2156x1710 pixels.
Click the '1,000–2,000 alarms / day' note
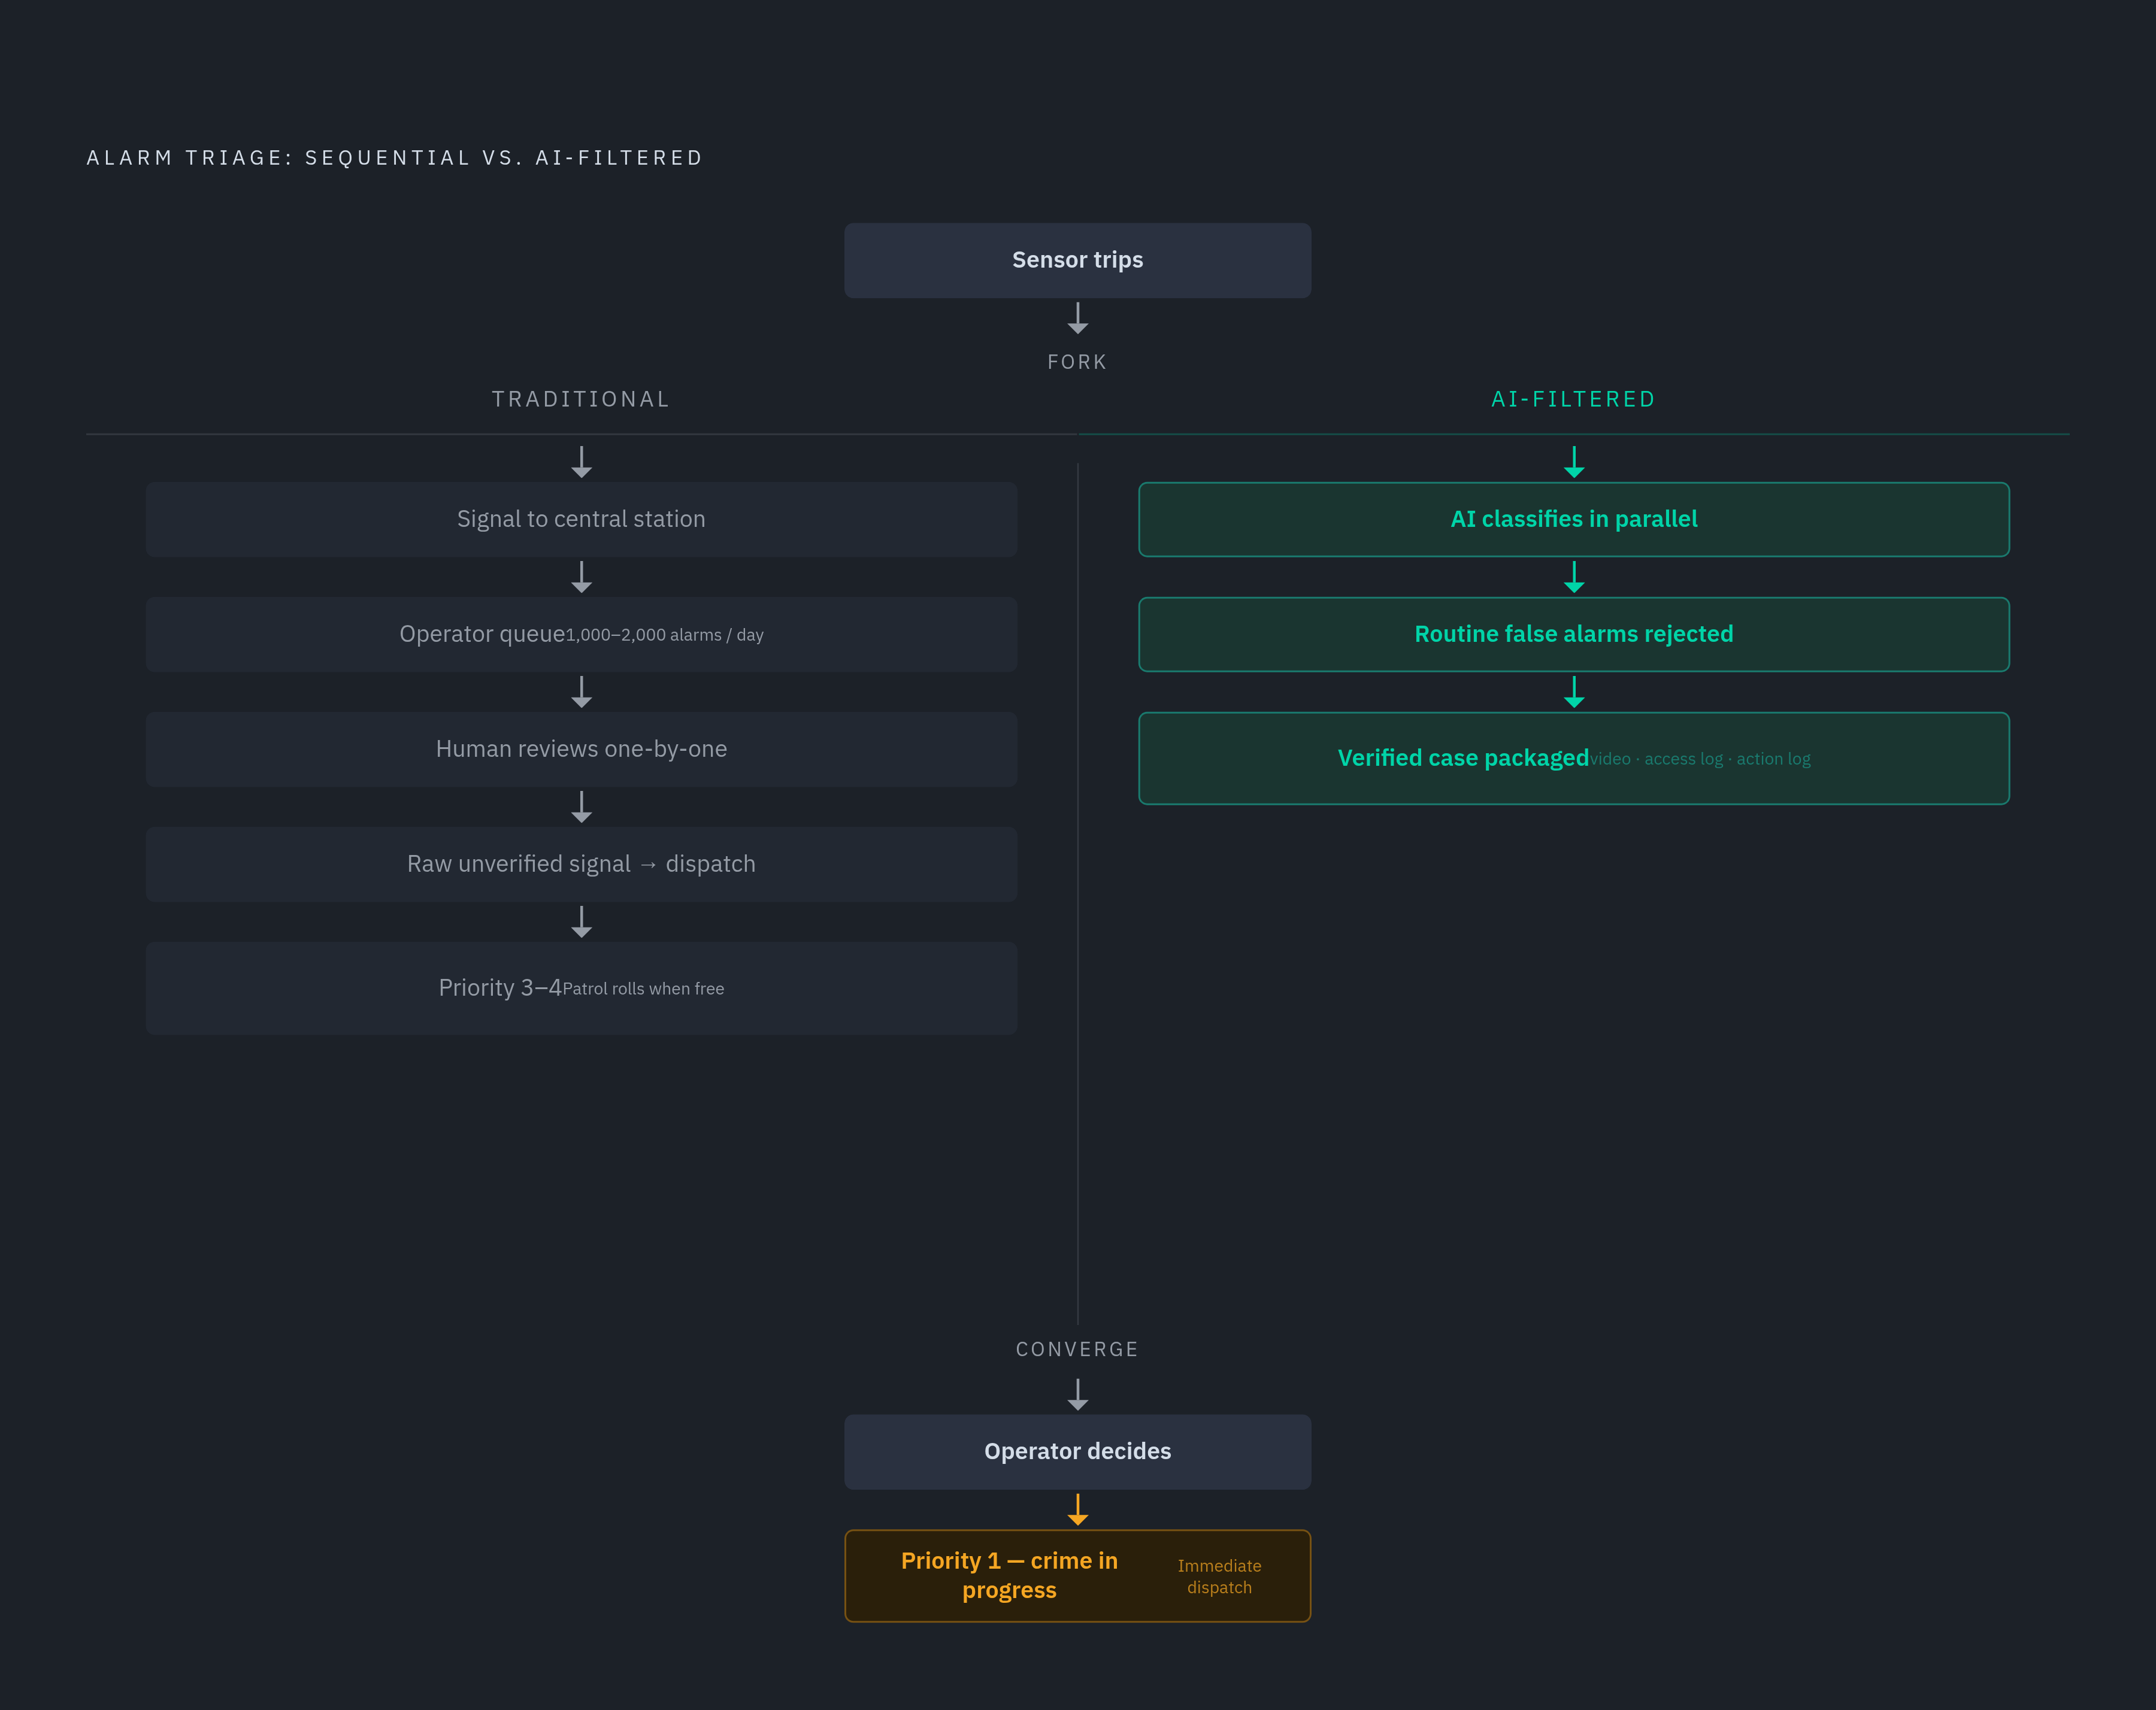[x=665, y=635]
